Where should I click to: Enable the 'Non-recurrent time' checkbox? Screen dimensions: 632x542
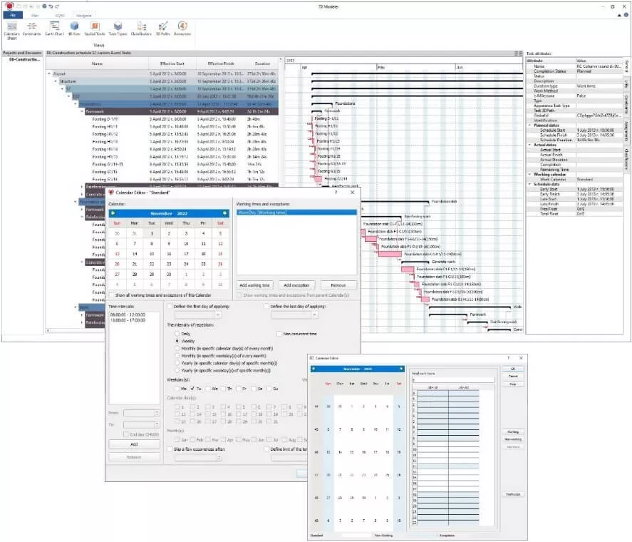(x=279, y=333)
